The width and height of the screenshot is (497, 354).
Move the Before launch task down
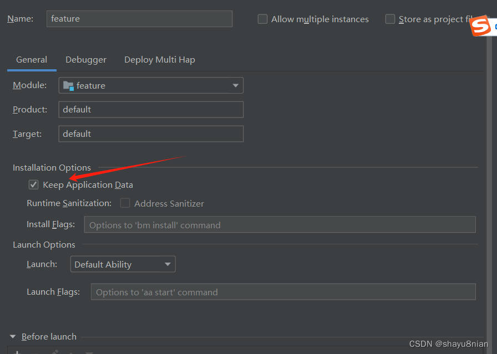[88, 352]
